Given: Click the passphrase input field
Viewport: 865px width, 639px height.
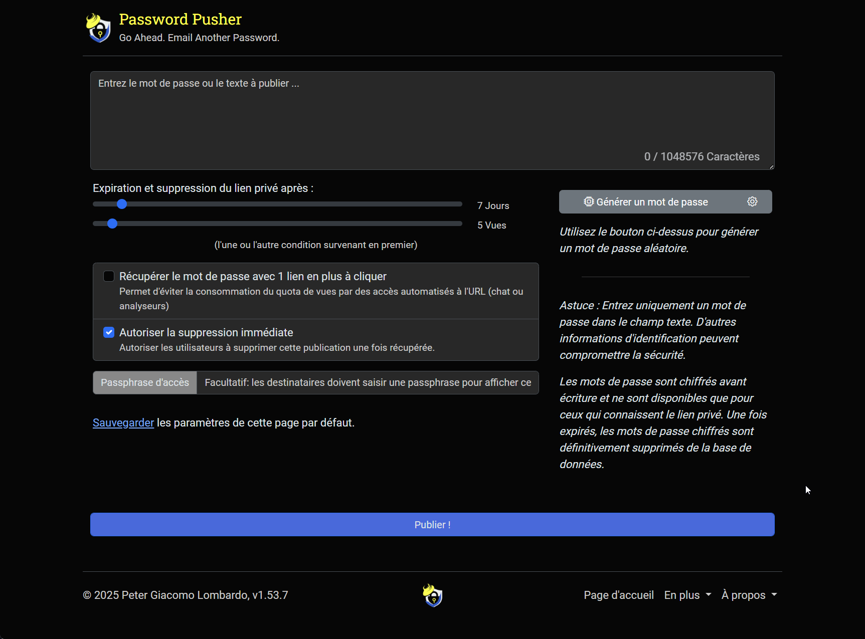Looking at the screenshot, I should tap(368, 382).
